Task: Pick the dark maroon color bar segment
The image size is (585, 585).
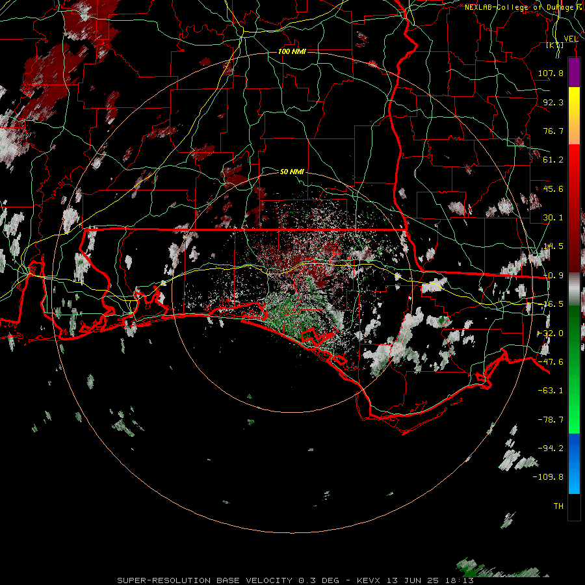Action: pyautogui.click(x=574, y=257)
